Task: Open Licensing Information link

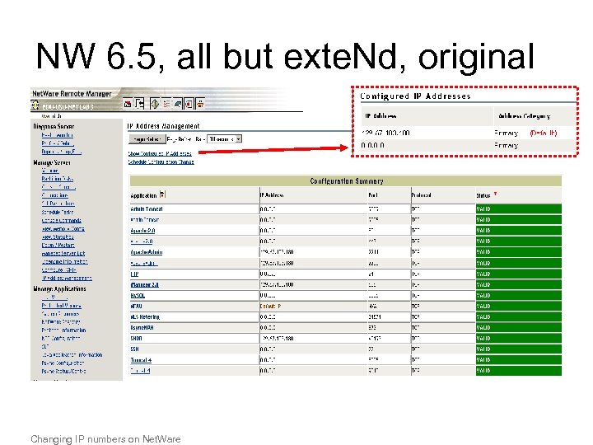Action: click(x=65, y=261)
